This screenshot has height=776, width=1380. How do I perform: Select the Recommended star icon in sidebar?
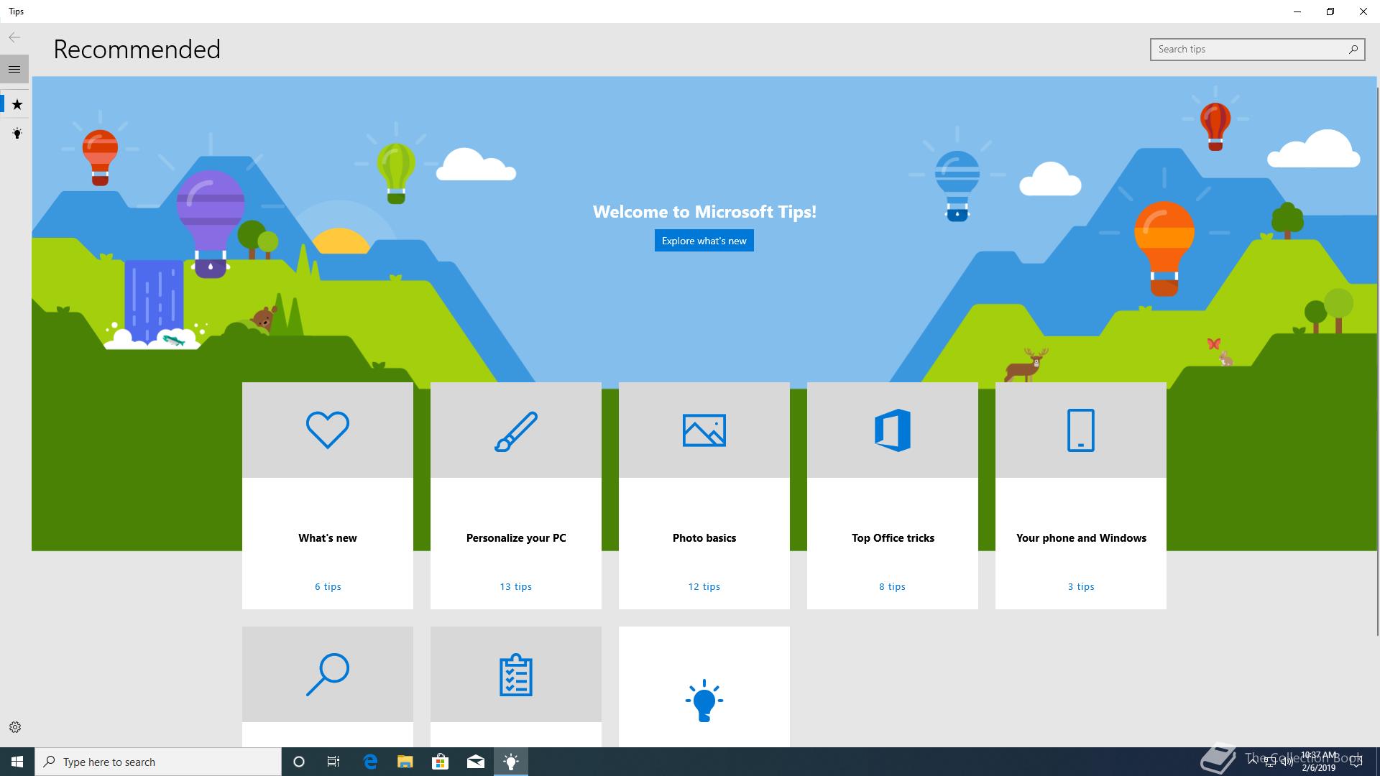coord(17,104)
